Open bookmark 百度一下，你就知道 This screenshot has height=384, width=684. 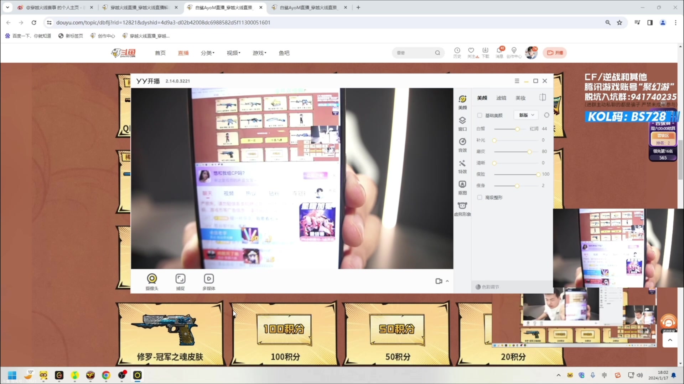28,36
